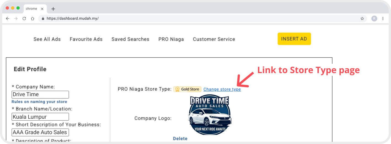This screenshot has height=144, width=391.
Task: Open See All Ads menu item
Action: coord(47,39)
